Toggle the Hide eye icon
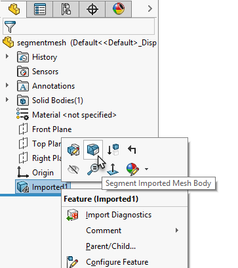 click(73, 169)
